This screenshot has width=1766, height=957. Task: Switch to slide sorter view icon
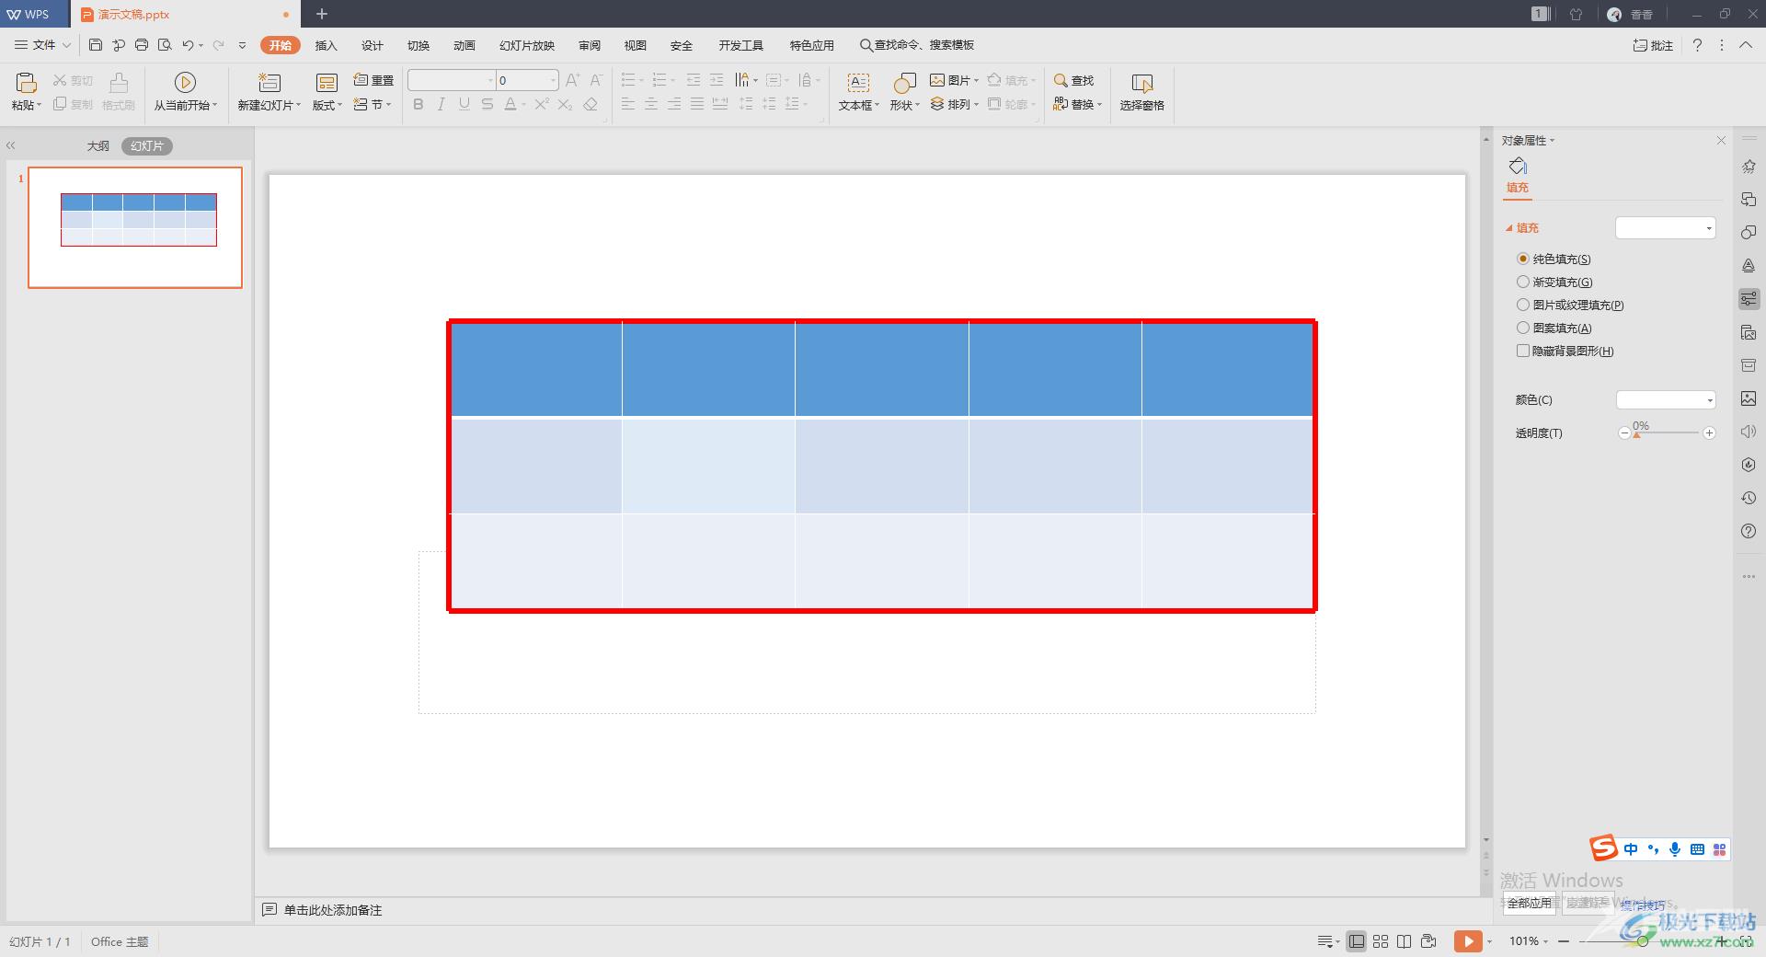[x=1381, y=941]
